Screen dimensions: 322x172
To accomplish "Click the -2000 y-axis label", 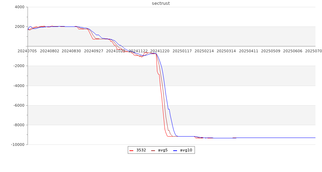I will pos(19,66).
